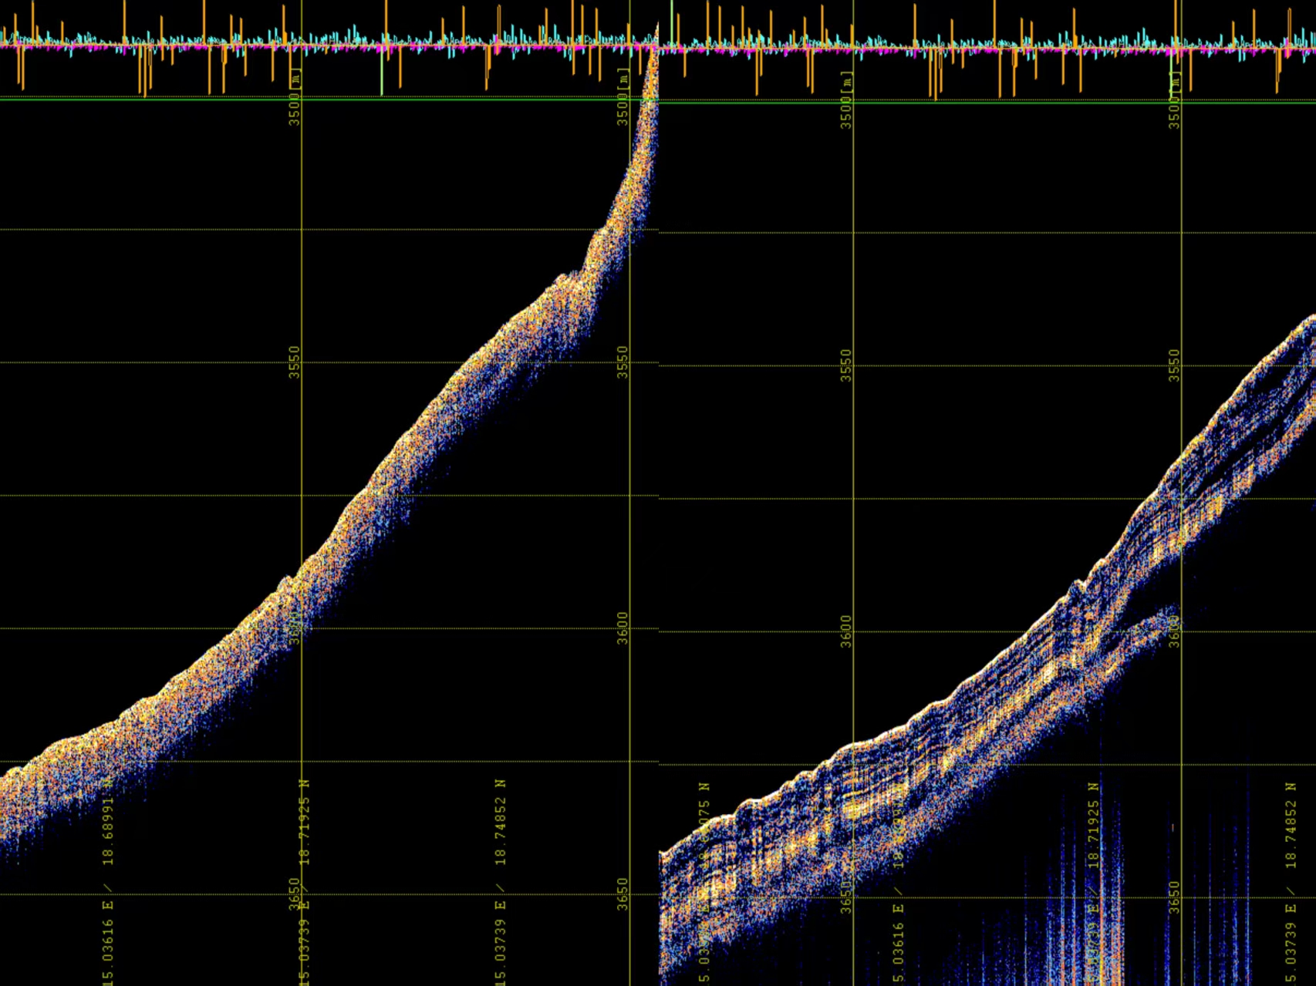
Task: Select the 18.74852 N label in right echogram
Action: (x=1291, y=824)
